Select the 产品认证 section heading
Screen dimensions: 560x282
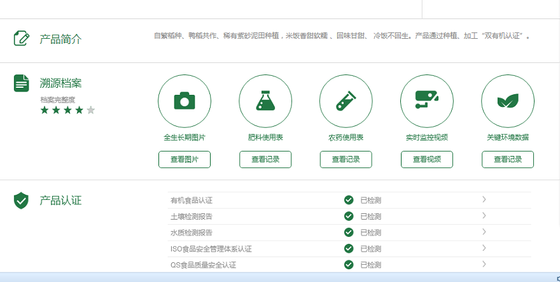pos(60,201)
